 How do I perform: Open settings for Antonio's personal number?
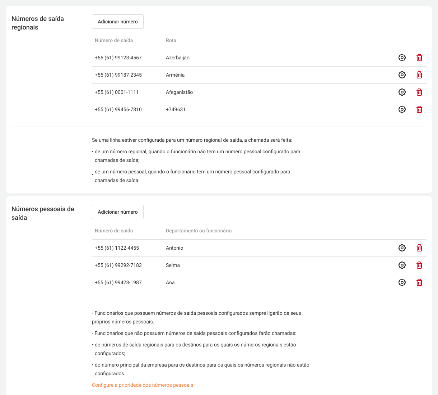pyautogui.click(x=402, y=248)
